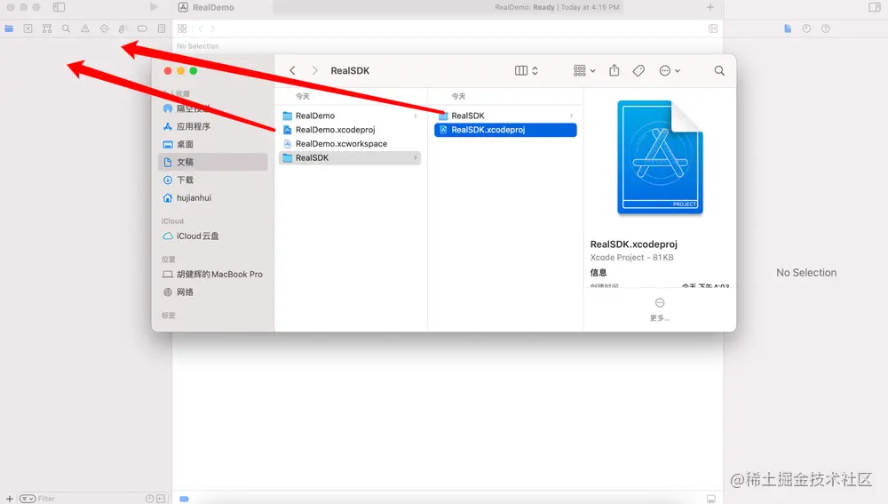Image resolution: width=888 pixels, height=504 pixels.
Task: Open the Finder action ellipsis menu
Action: point(670,70)
